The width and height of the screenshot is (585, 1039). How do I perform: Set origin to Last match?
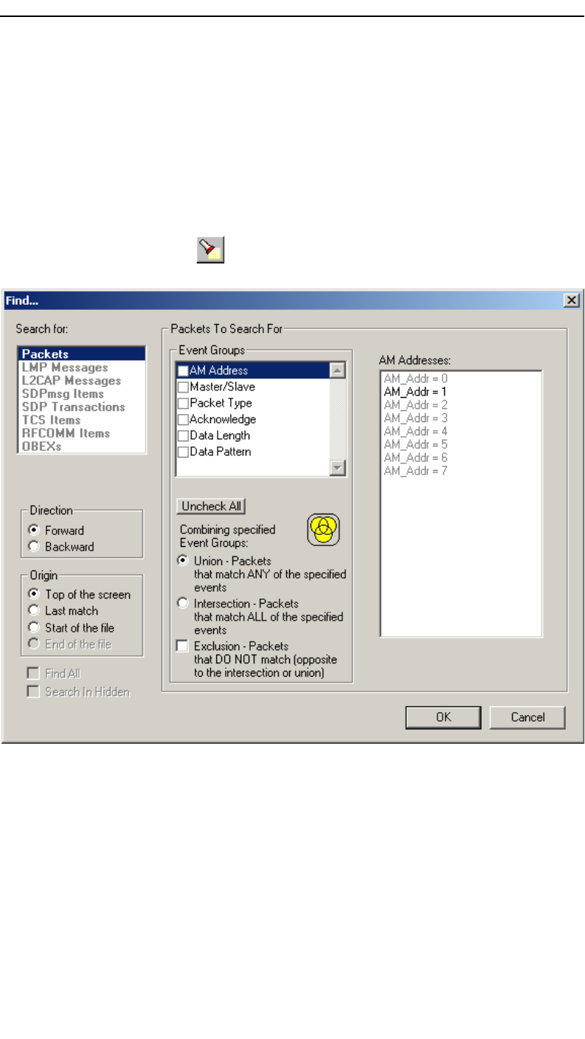[x=32, y=610]
